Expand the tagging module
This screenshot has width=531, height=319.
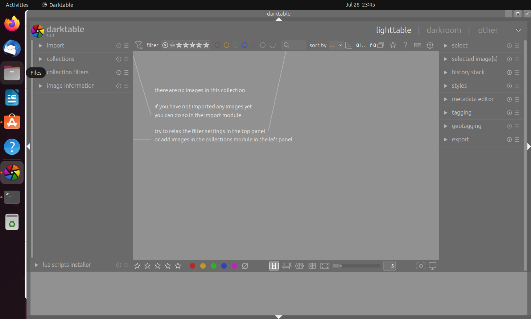click(446, 113)
